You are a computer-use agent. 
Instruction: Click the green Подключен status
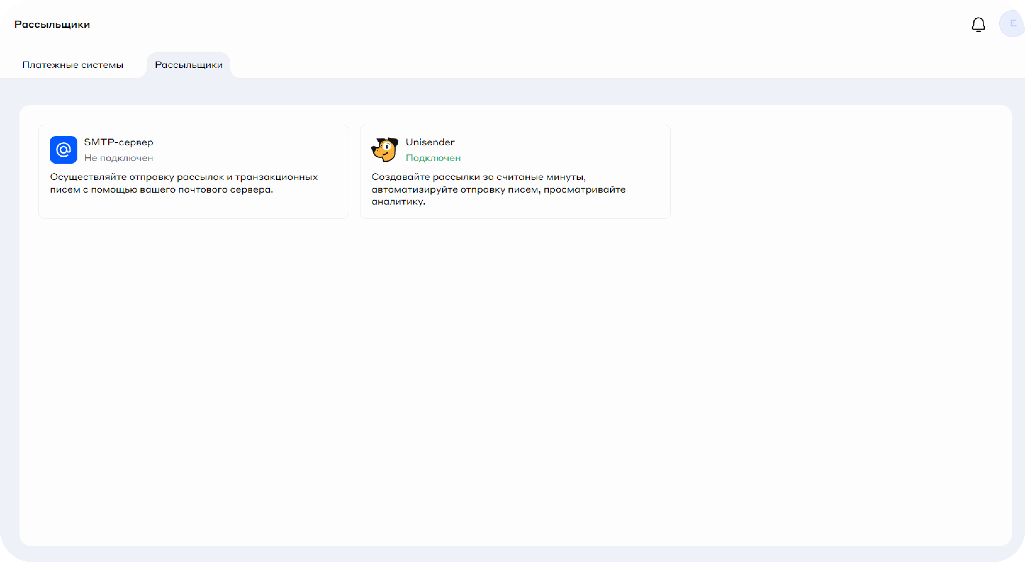click(433, 158)
